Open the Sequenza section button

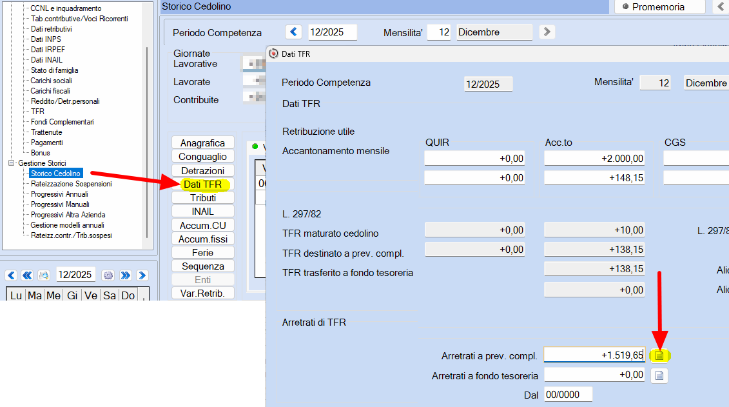202,266
